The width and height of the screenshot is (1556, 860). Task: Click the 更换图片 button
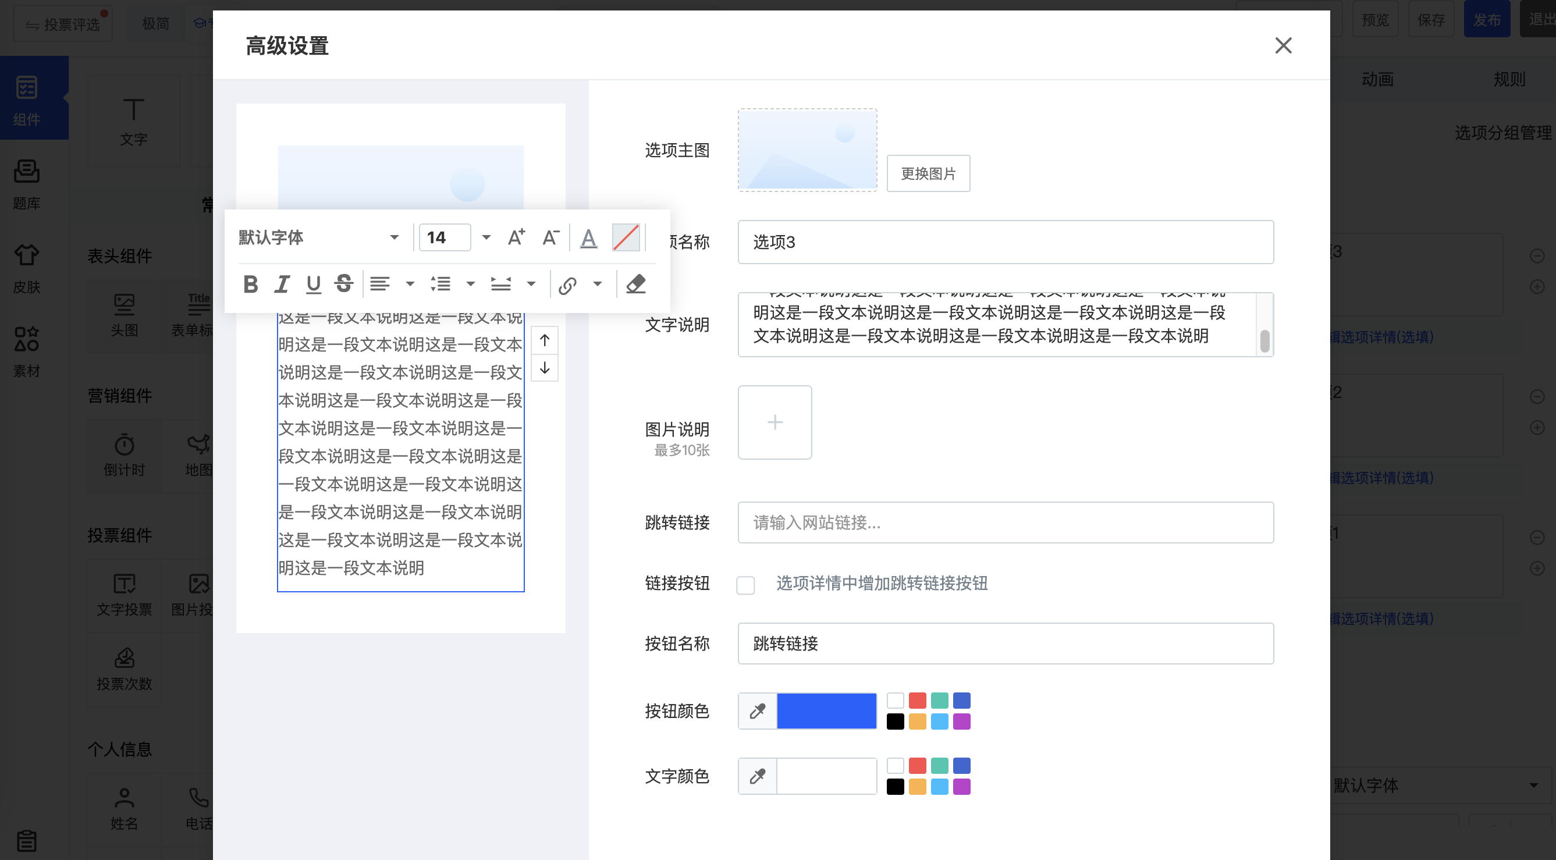coord(928,173)
